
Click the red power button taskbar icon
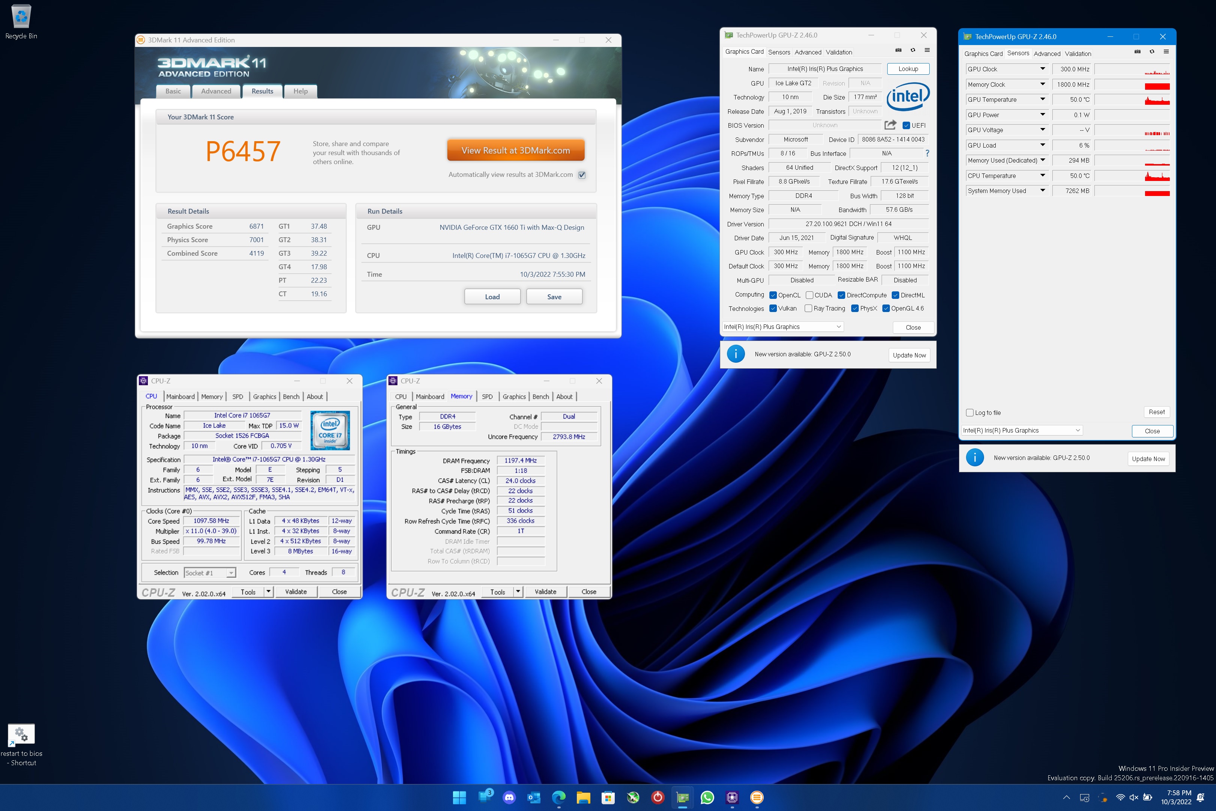pyautogui.click(x=658, y=797)
